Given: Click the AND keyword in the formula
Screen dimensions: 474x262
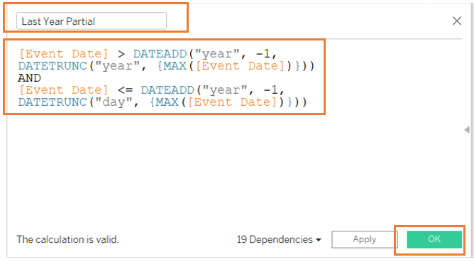Looking at the screenshot, I should tap(29, 78).
